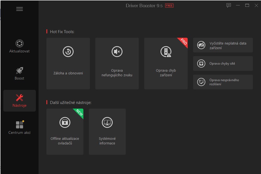The image size is (261, 174).
Task: Open Centrum akcí squares icon
Action: 20,125
